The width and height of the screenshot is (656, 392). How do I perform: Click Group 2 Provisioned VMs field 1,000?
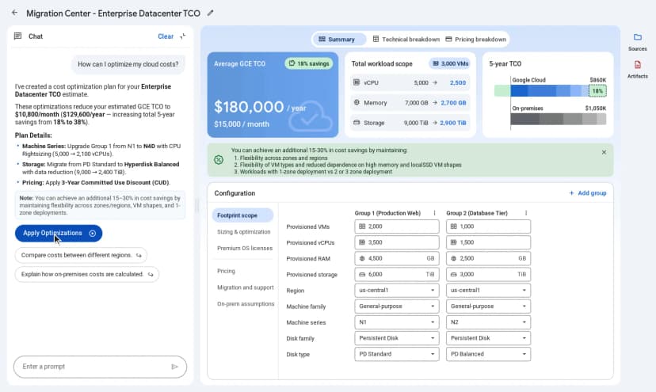[488, 226]
